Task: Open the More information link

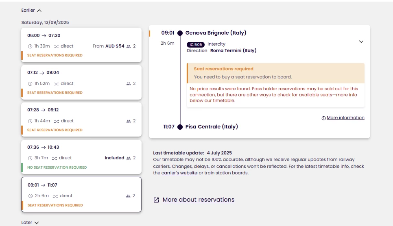Action: click(x=345, y=117)
